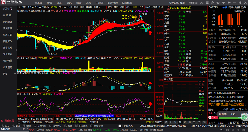
Task: Click the 返回 button in chart toolbar
Action: (x=160, y=7)
